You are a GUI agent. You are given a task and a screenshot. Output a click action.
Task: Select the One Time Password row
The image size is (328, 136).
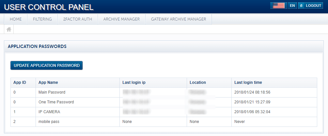(x=56, y=102)
